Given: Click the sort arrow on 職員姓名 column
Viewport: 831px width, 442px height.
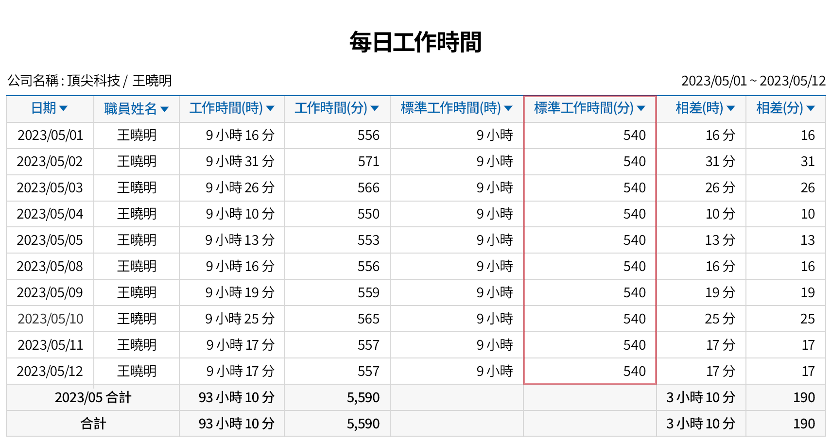Looking at the screenshot, I should pos(165,109).
